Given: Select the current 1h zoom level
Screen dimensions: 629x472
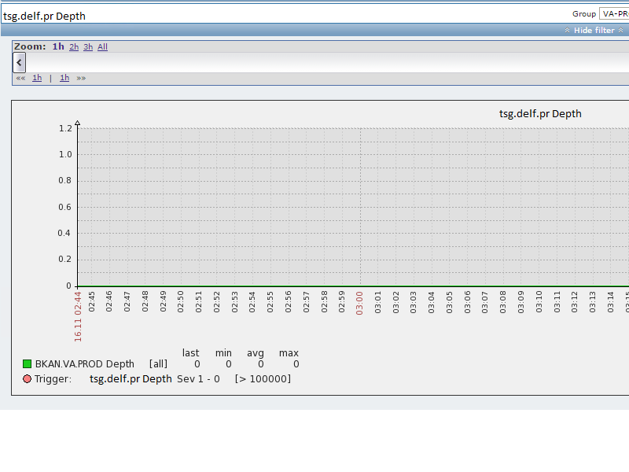Looking at the screenshot, I should pos(58,46).
